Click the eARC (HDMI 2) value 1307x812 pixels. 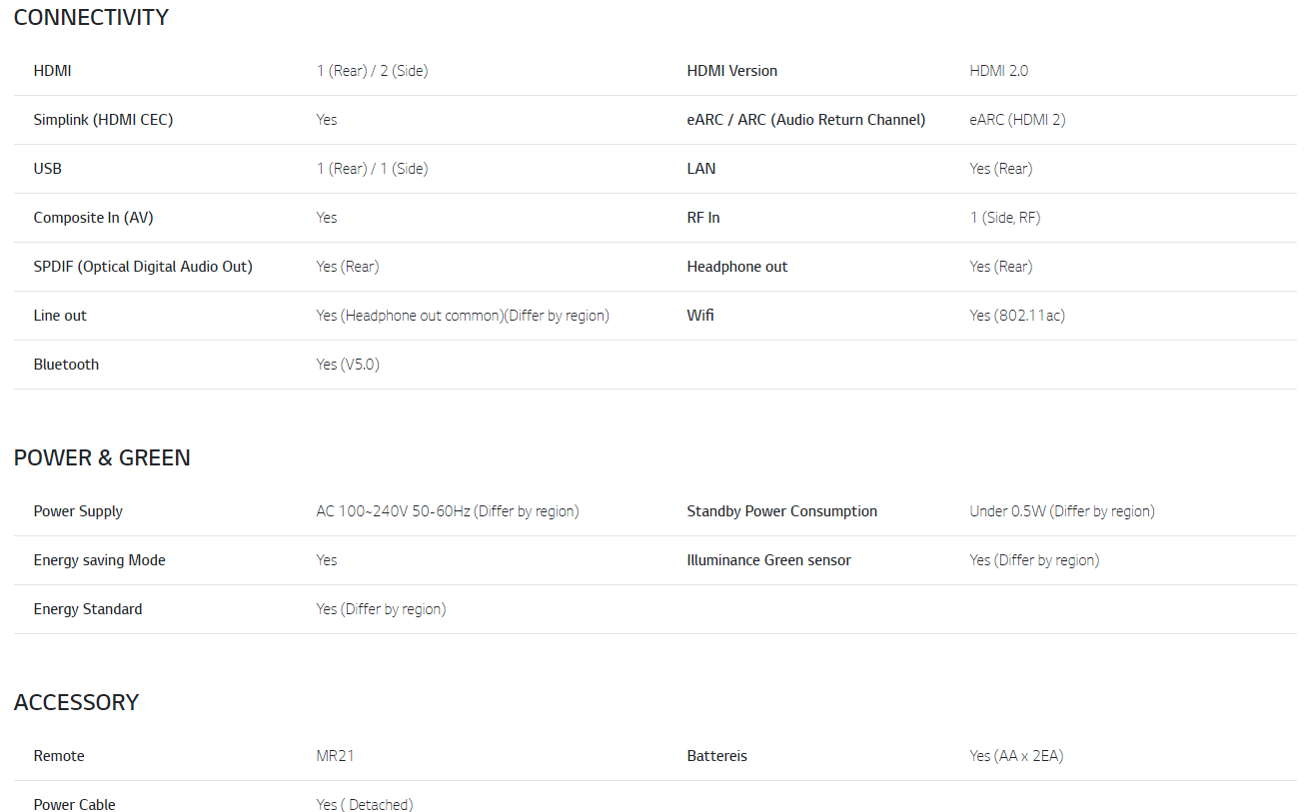pyautogui.click(x=1017, y=120)
